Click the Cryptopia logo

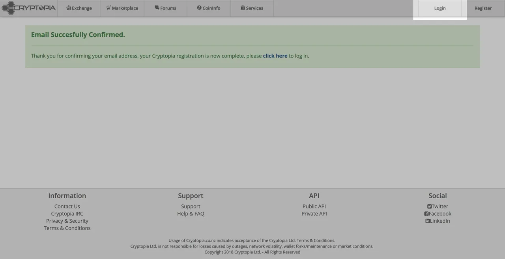28,8
